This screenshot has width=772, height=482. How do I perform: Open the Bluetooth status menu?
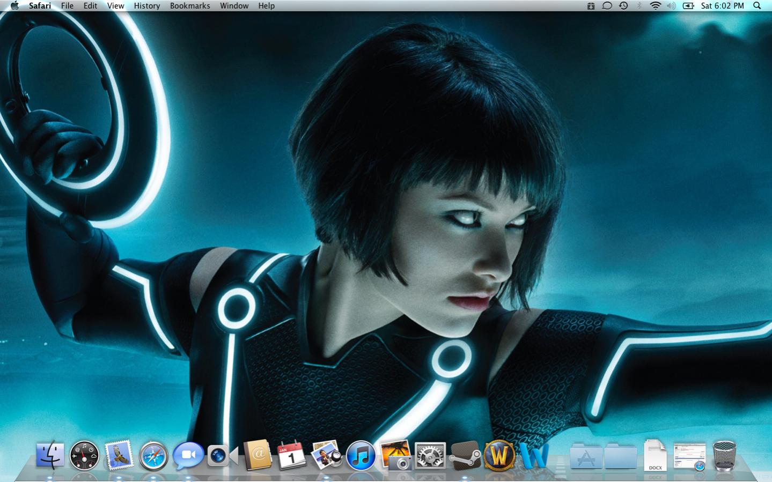click(639, 5)
